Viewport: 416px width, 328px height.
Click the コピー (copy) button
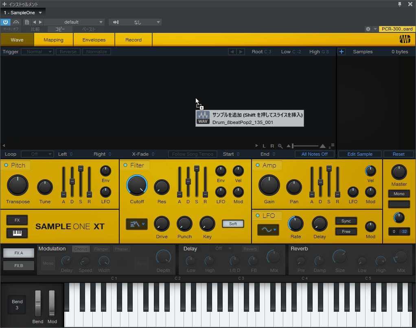coord(60,29)
